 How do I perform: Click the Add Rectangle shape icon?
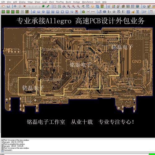(x=39, y=12)
